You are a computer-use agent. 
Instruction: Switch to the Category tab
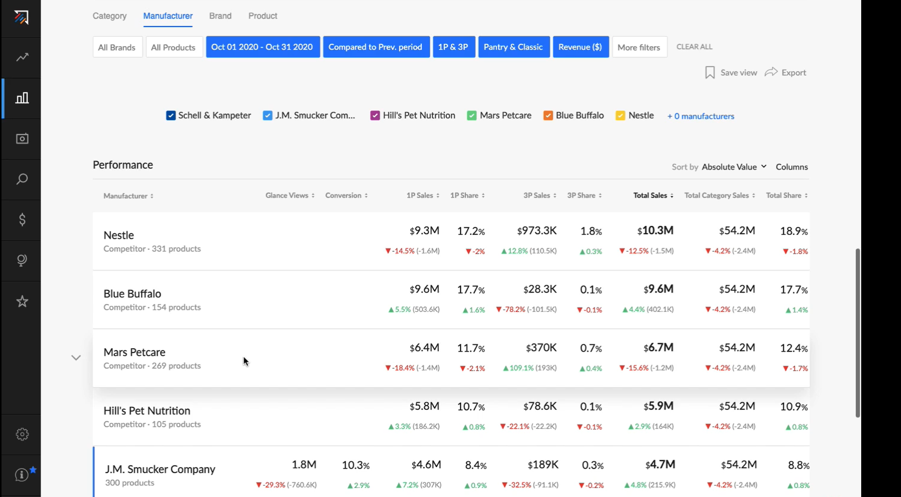(109, 16)
